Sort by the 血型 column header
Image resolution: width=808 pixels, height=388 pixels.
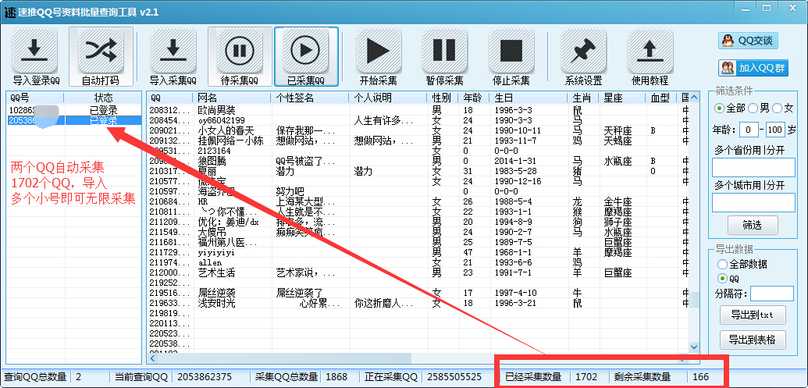(660, 98)
